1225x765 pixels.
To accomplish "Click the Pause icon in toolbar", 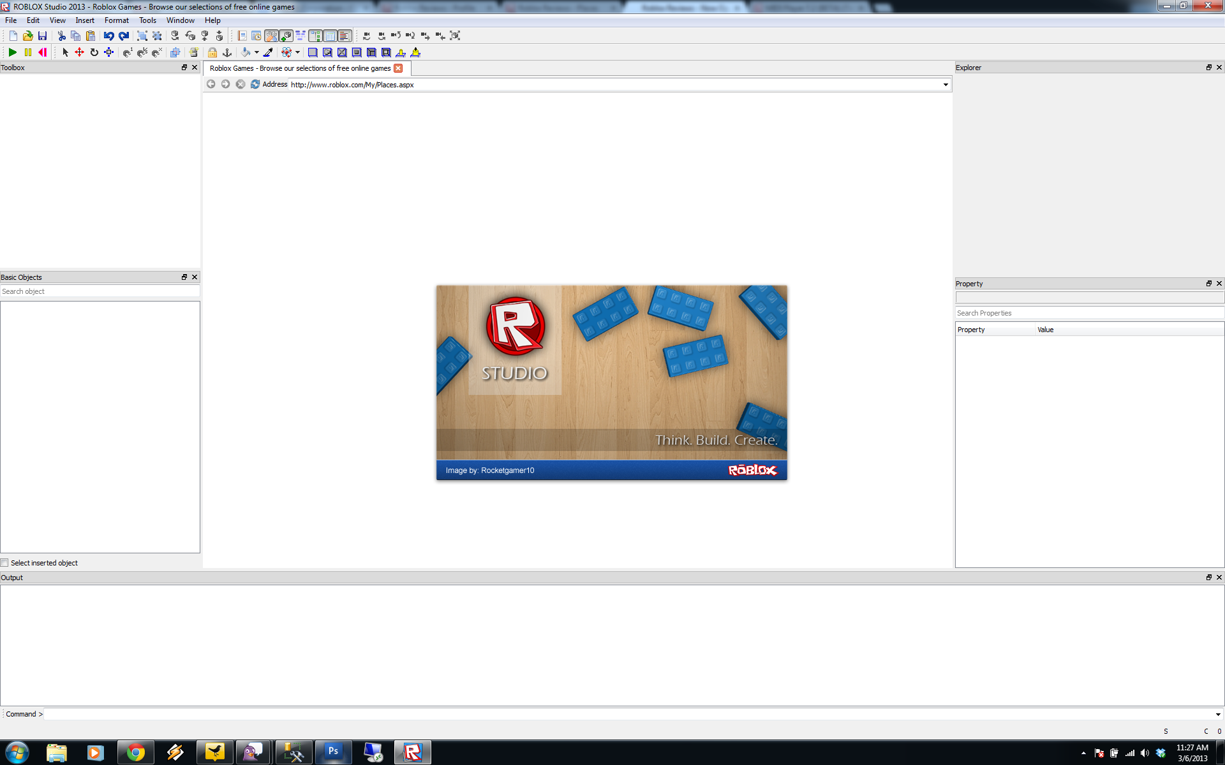I will click(x=27, y=52).
